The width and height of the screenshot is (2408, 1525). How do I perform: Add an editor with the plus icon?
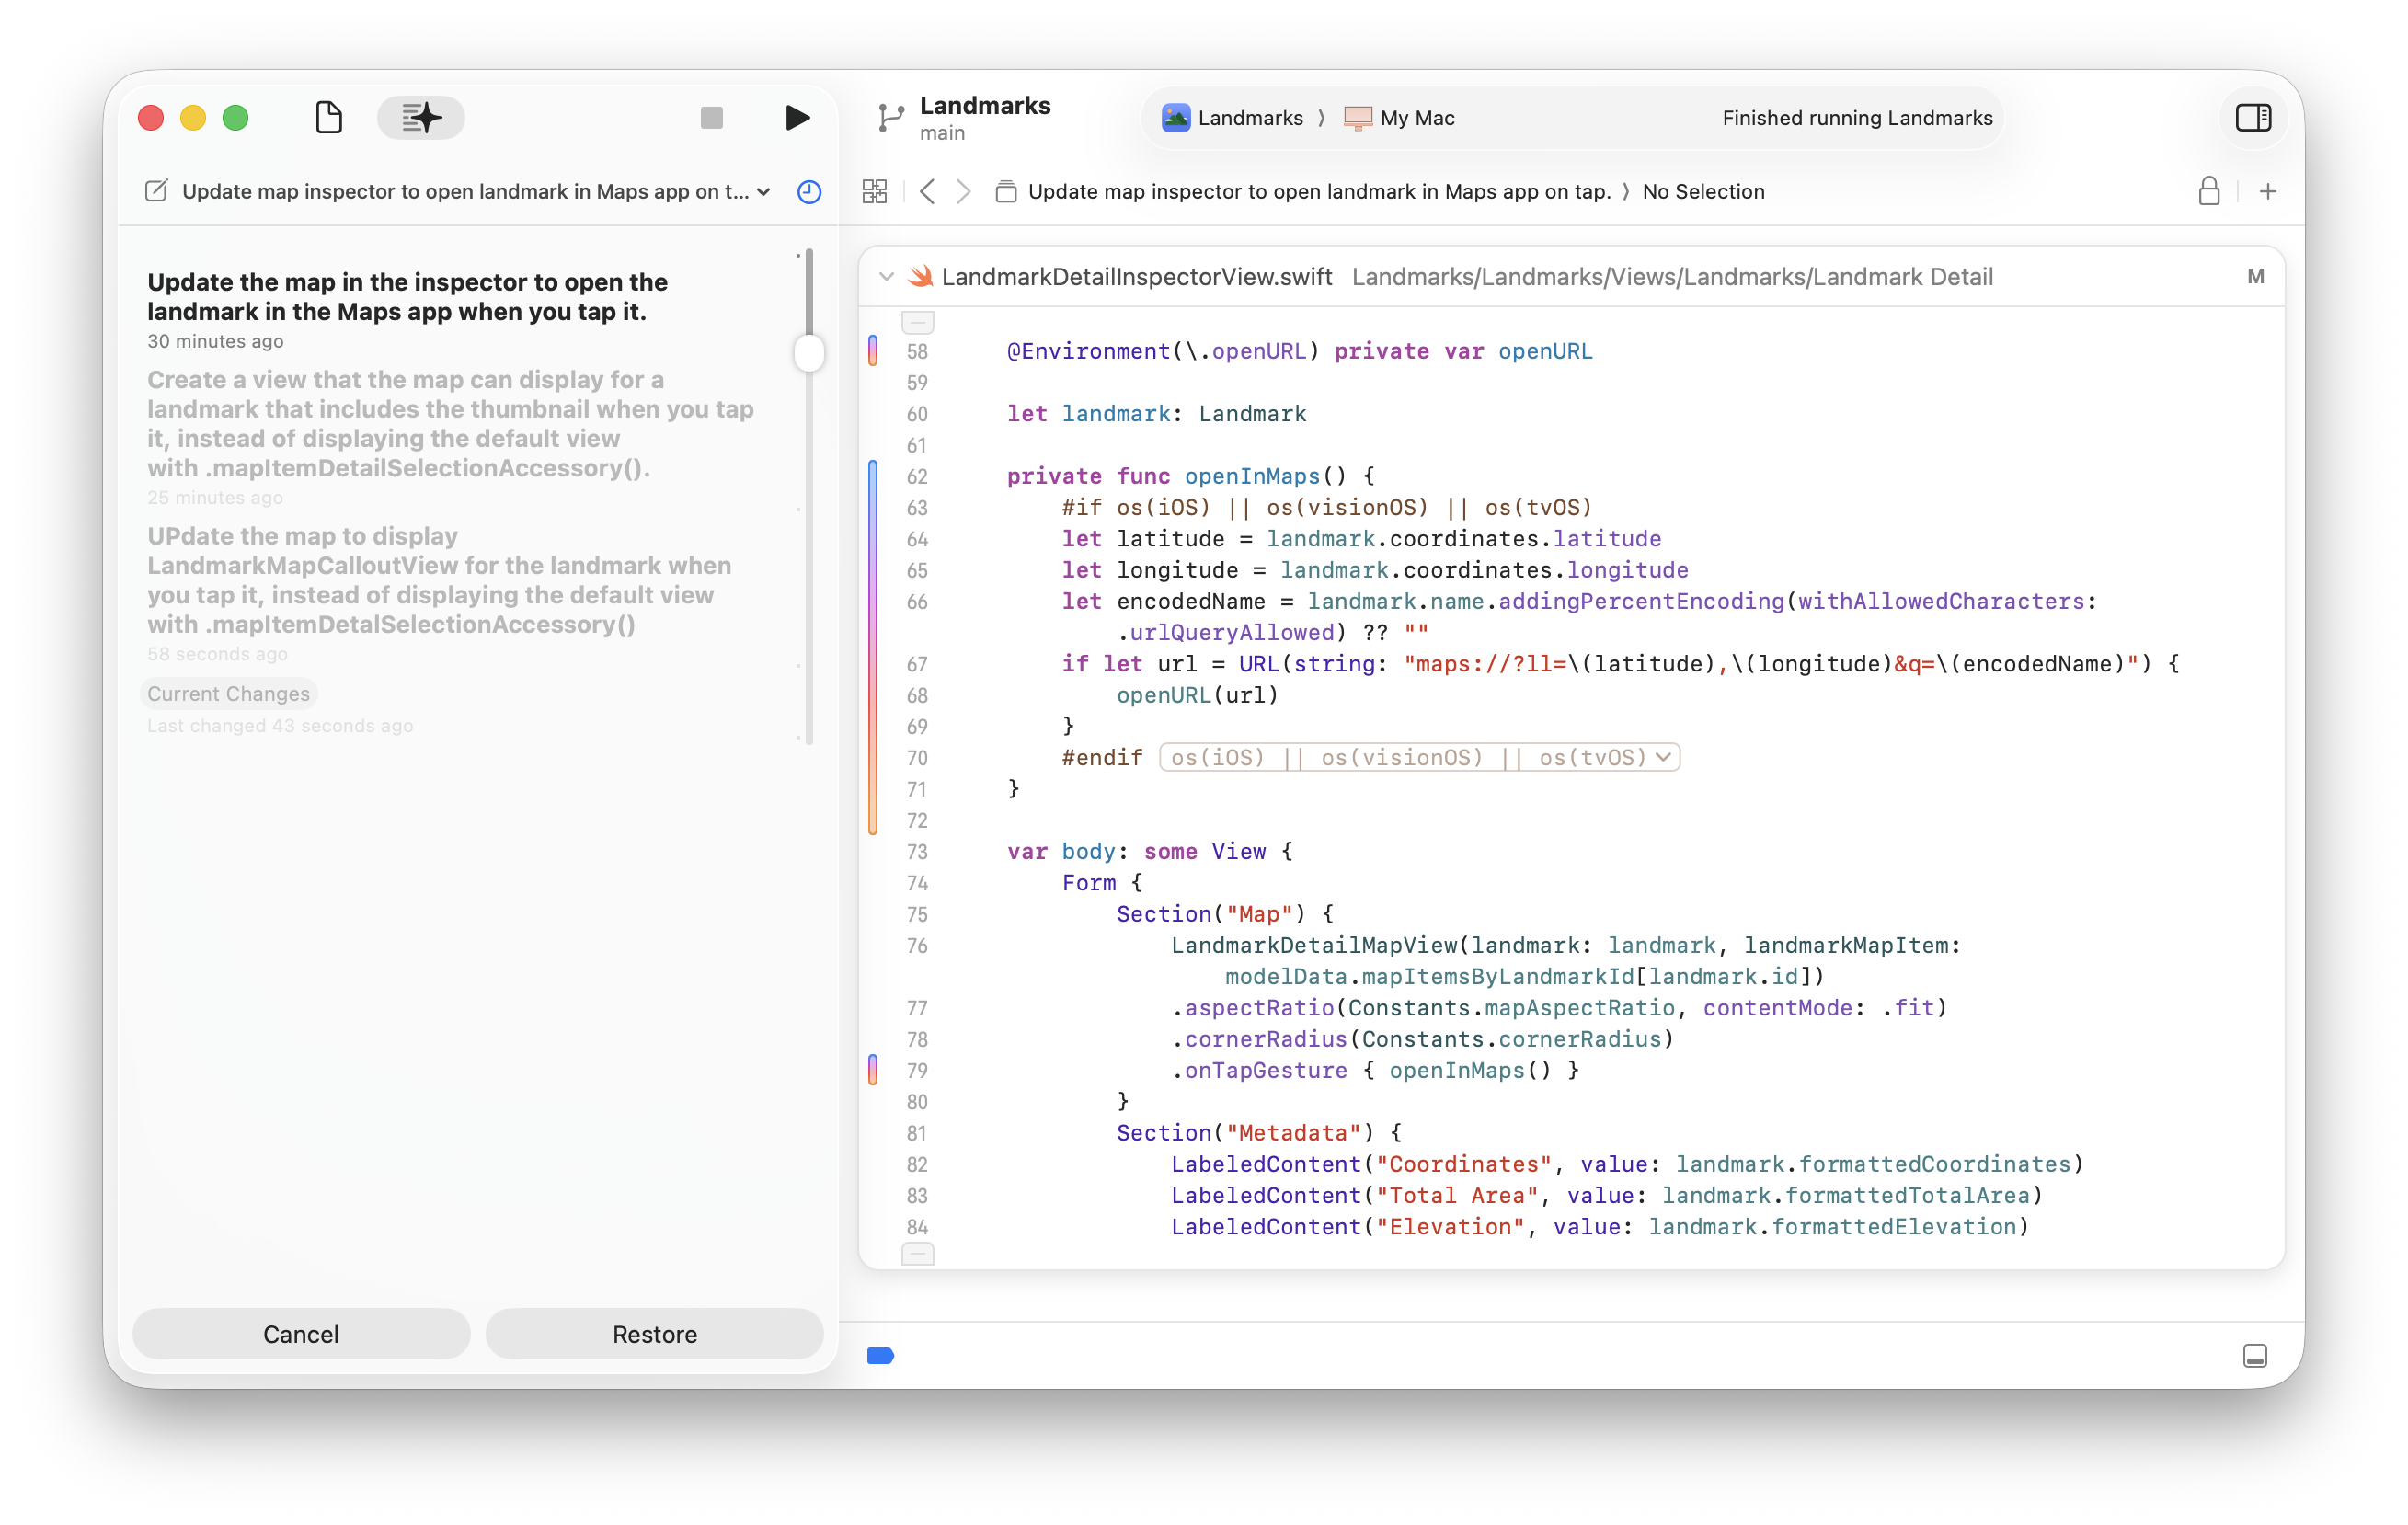pos(2268,191)
